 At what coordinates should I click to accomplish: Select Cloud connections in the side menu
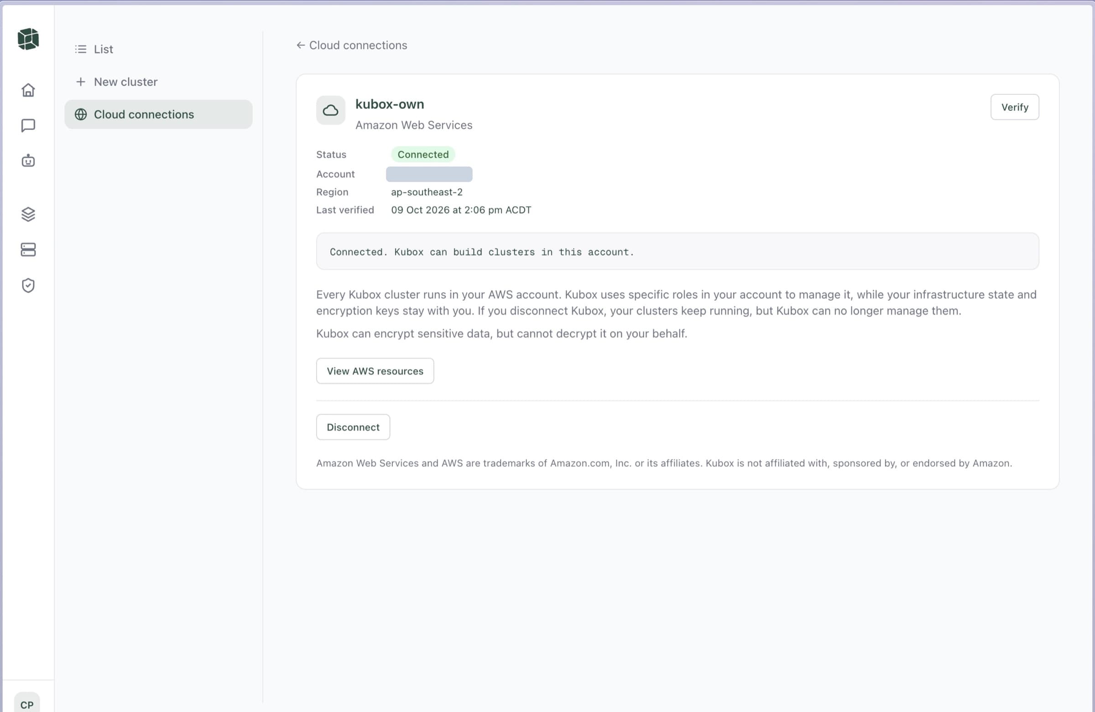(158, 114)
